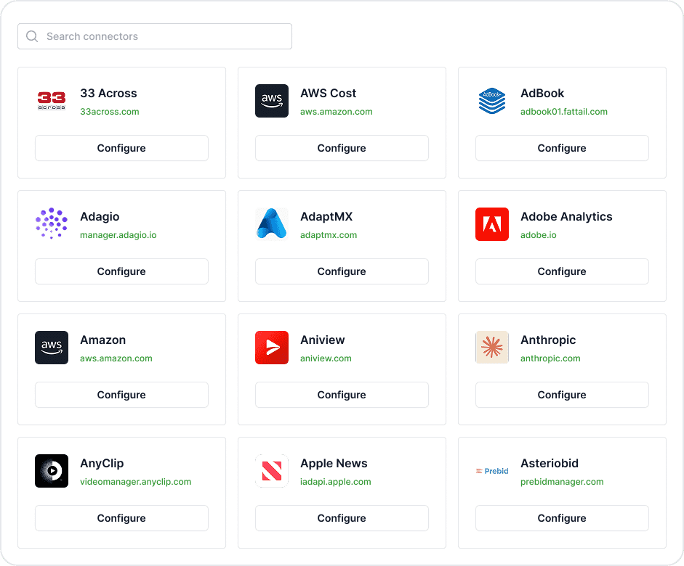The height and width of the screenshot is (566, 684).
Task: Configure the Apple News connector
Action: [x=342, y=518]
